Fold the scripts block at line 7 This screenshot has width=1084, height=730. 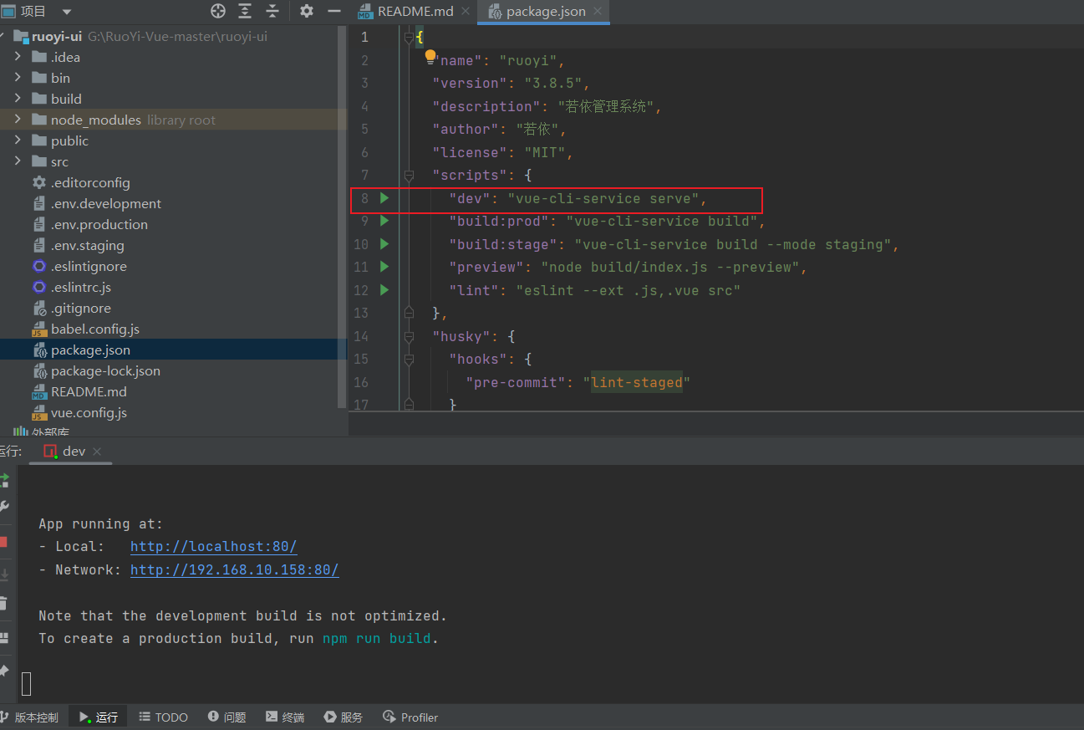pos(409,176)
